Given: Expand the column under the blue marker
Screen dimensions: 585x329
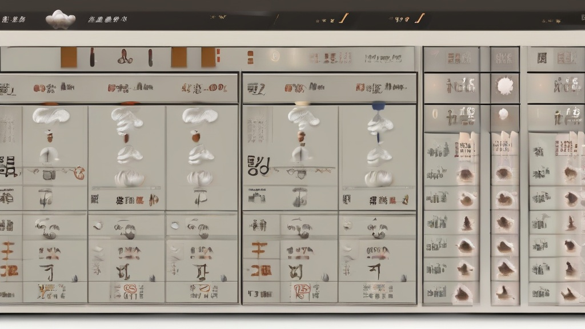Looking at the screenshot, I should (377, 106).
